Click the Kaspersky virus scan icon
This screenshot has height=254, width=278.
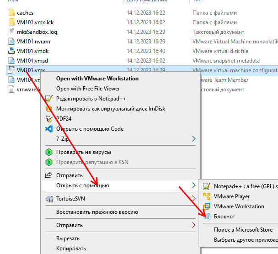[49, 152]
